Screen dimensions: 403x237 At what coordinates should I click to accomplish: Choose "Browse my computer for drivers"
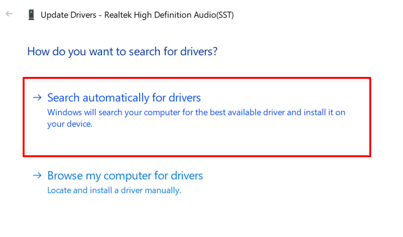click(125, 175)
